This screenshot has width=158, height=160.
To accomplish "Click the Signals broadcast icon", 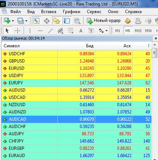I will (x=148, y=21).
